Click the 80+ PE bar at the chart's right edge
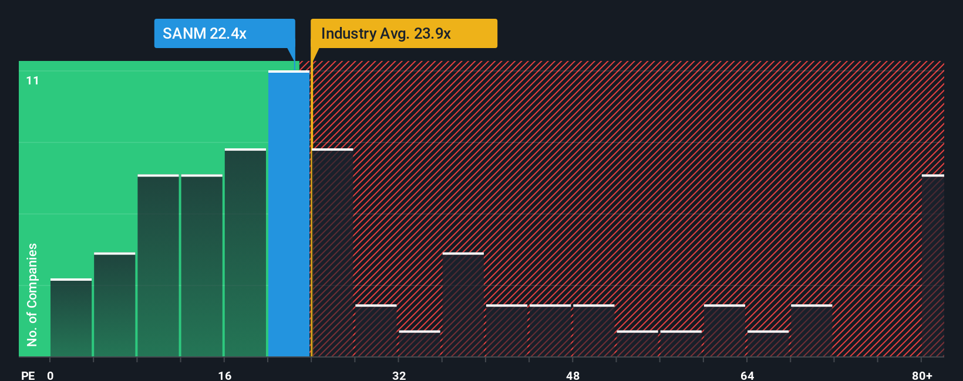Image resolution: width=963 pixels, height=381 pixels. (933, 266)
